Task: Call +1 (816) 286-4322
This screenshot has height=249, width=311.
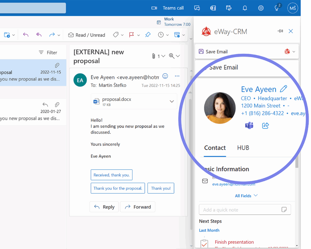Action: [262, 113]
